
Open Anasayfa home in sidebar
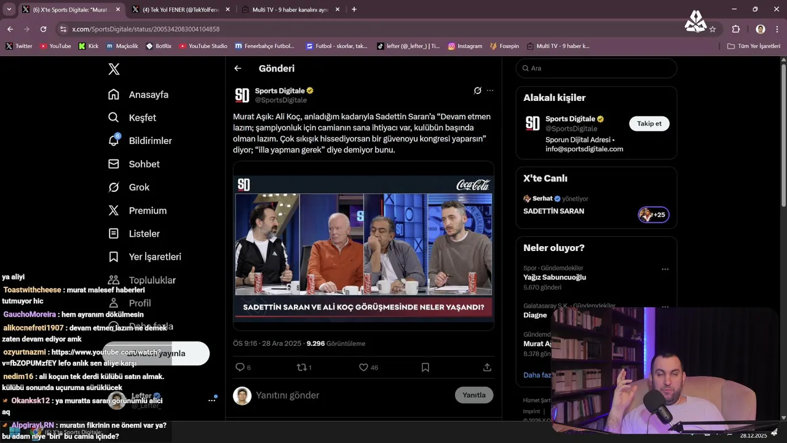pos(138,95)
